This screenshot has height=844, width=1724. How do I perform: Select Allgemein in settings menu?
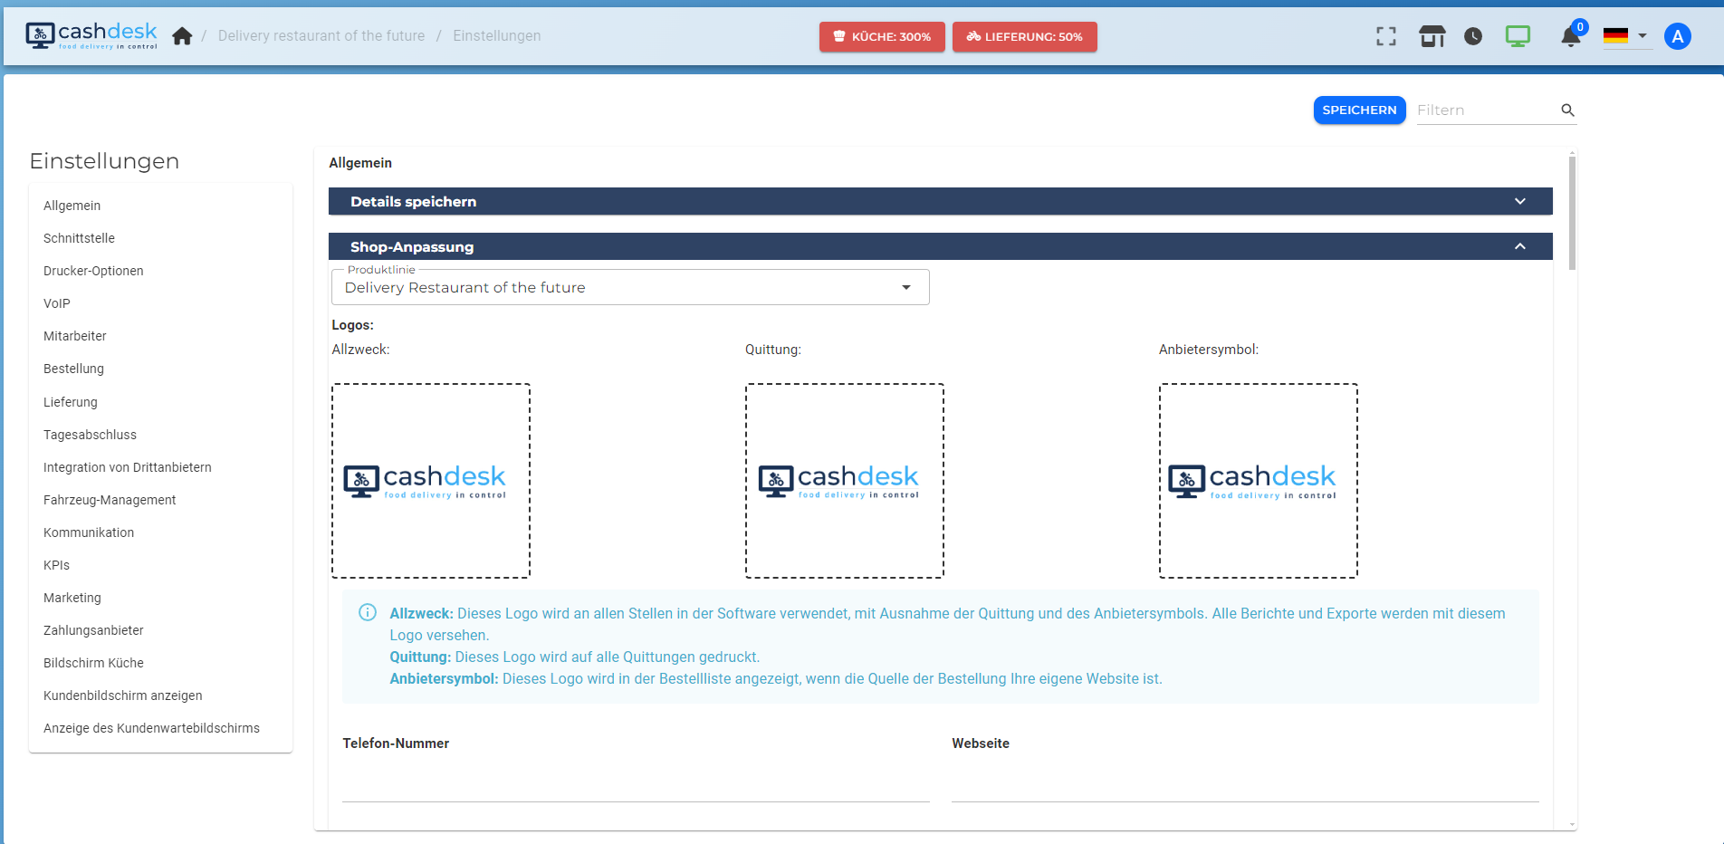coord(72,206)
